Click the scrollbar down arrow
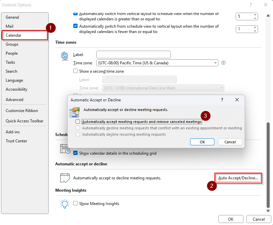This screenshot has height=225, width=273. click(x=268, y=211)
